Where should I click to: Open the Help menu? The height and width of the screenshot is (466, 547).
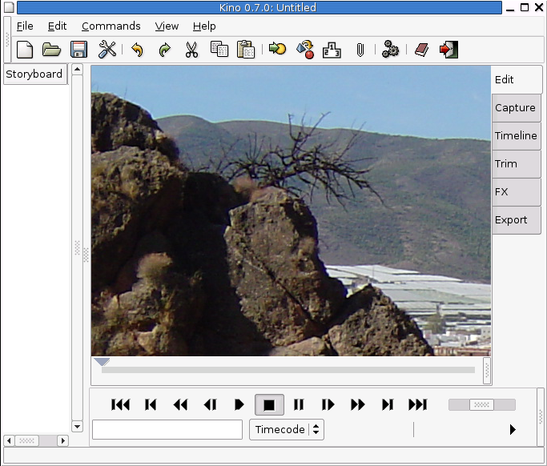204,26
